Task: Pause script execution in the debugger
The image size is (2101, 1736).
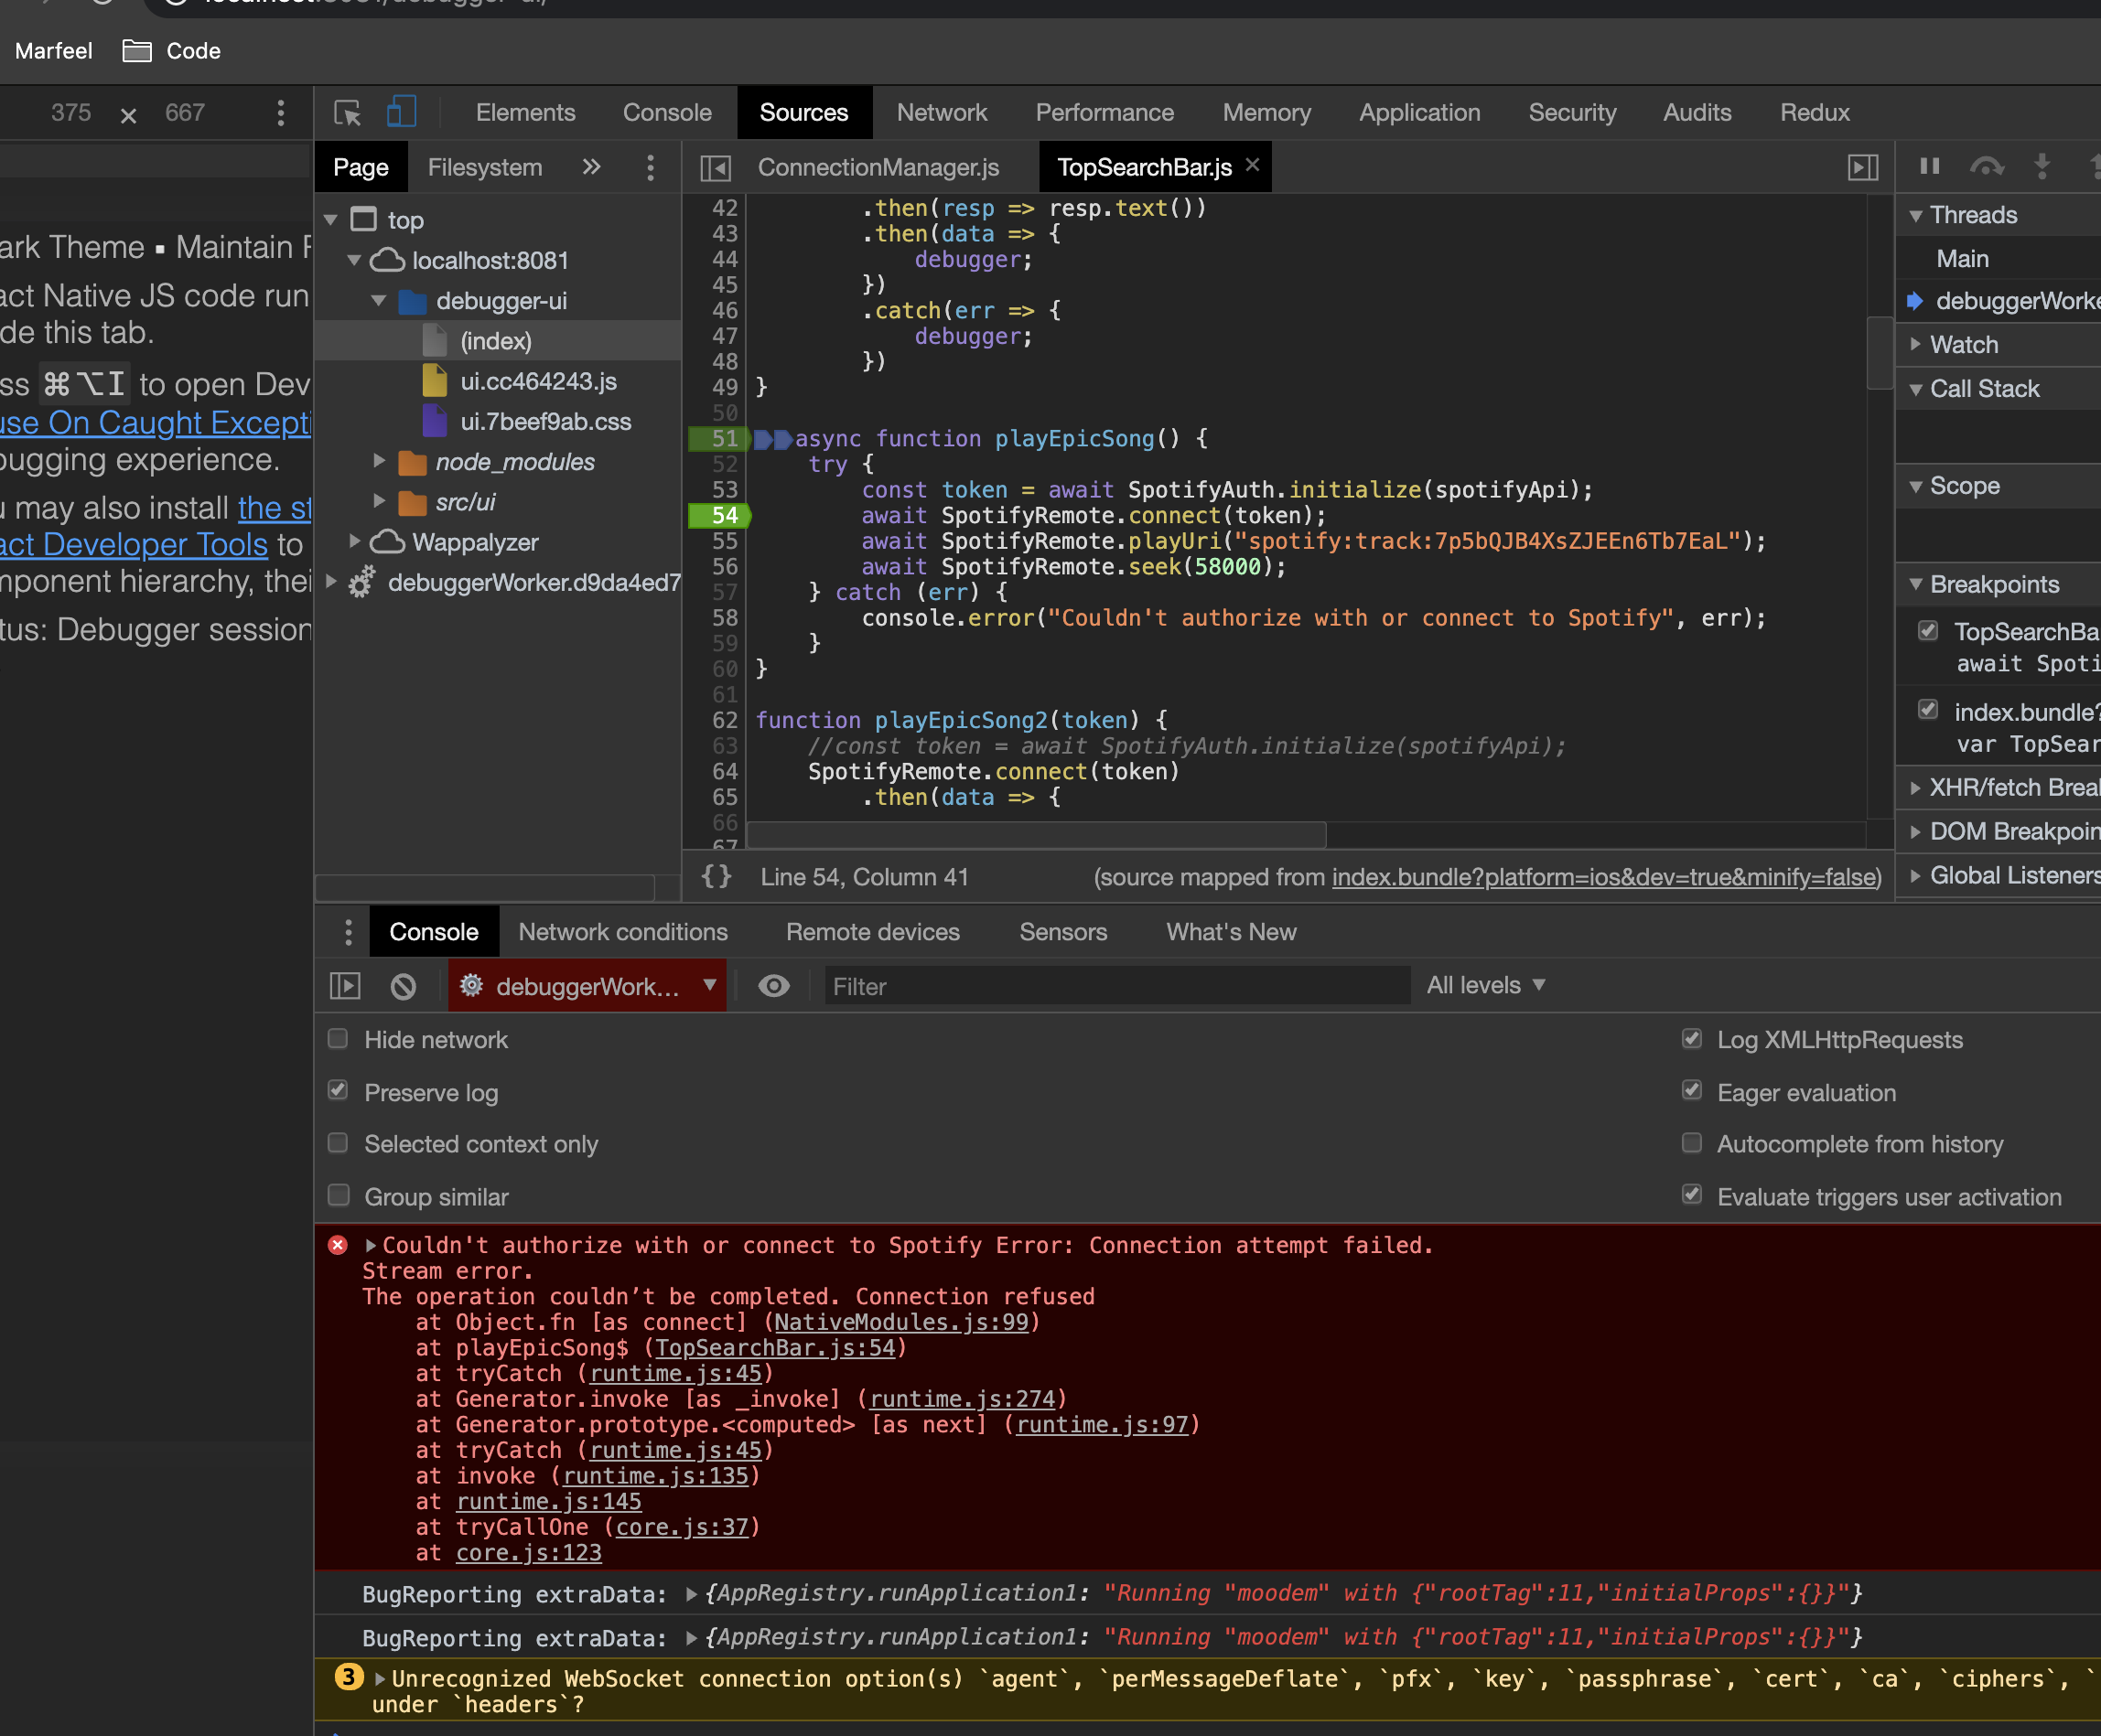Action: 1930,166
